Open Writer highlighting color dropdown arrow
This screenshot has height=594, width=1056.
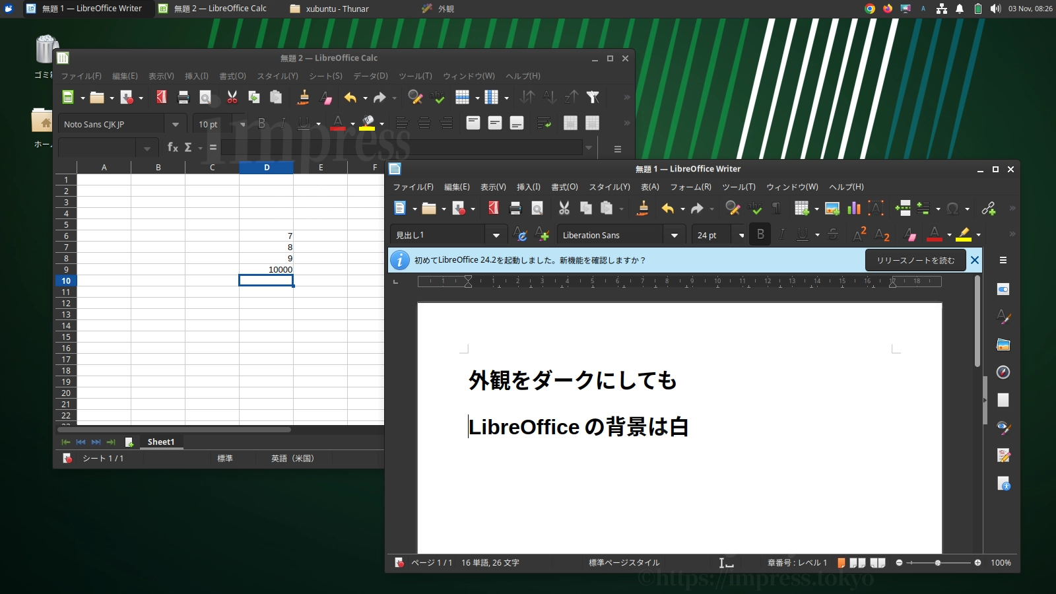point(978,234)
